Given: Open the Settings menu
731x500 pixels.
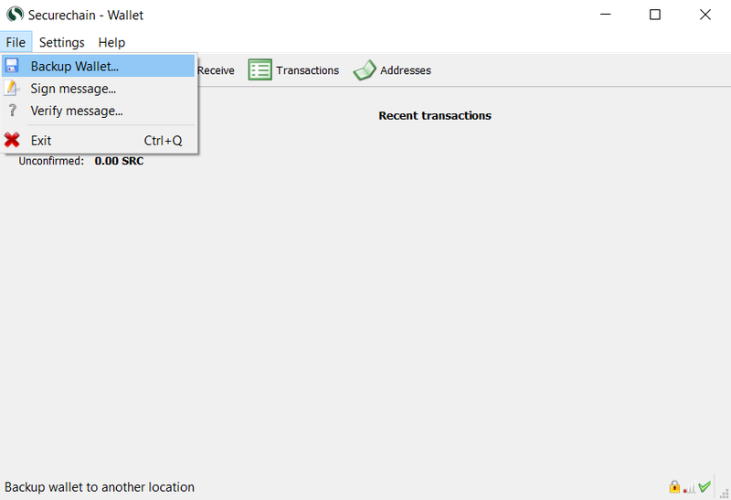Looking at the screenshot, I should [x=61, y=42].
